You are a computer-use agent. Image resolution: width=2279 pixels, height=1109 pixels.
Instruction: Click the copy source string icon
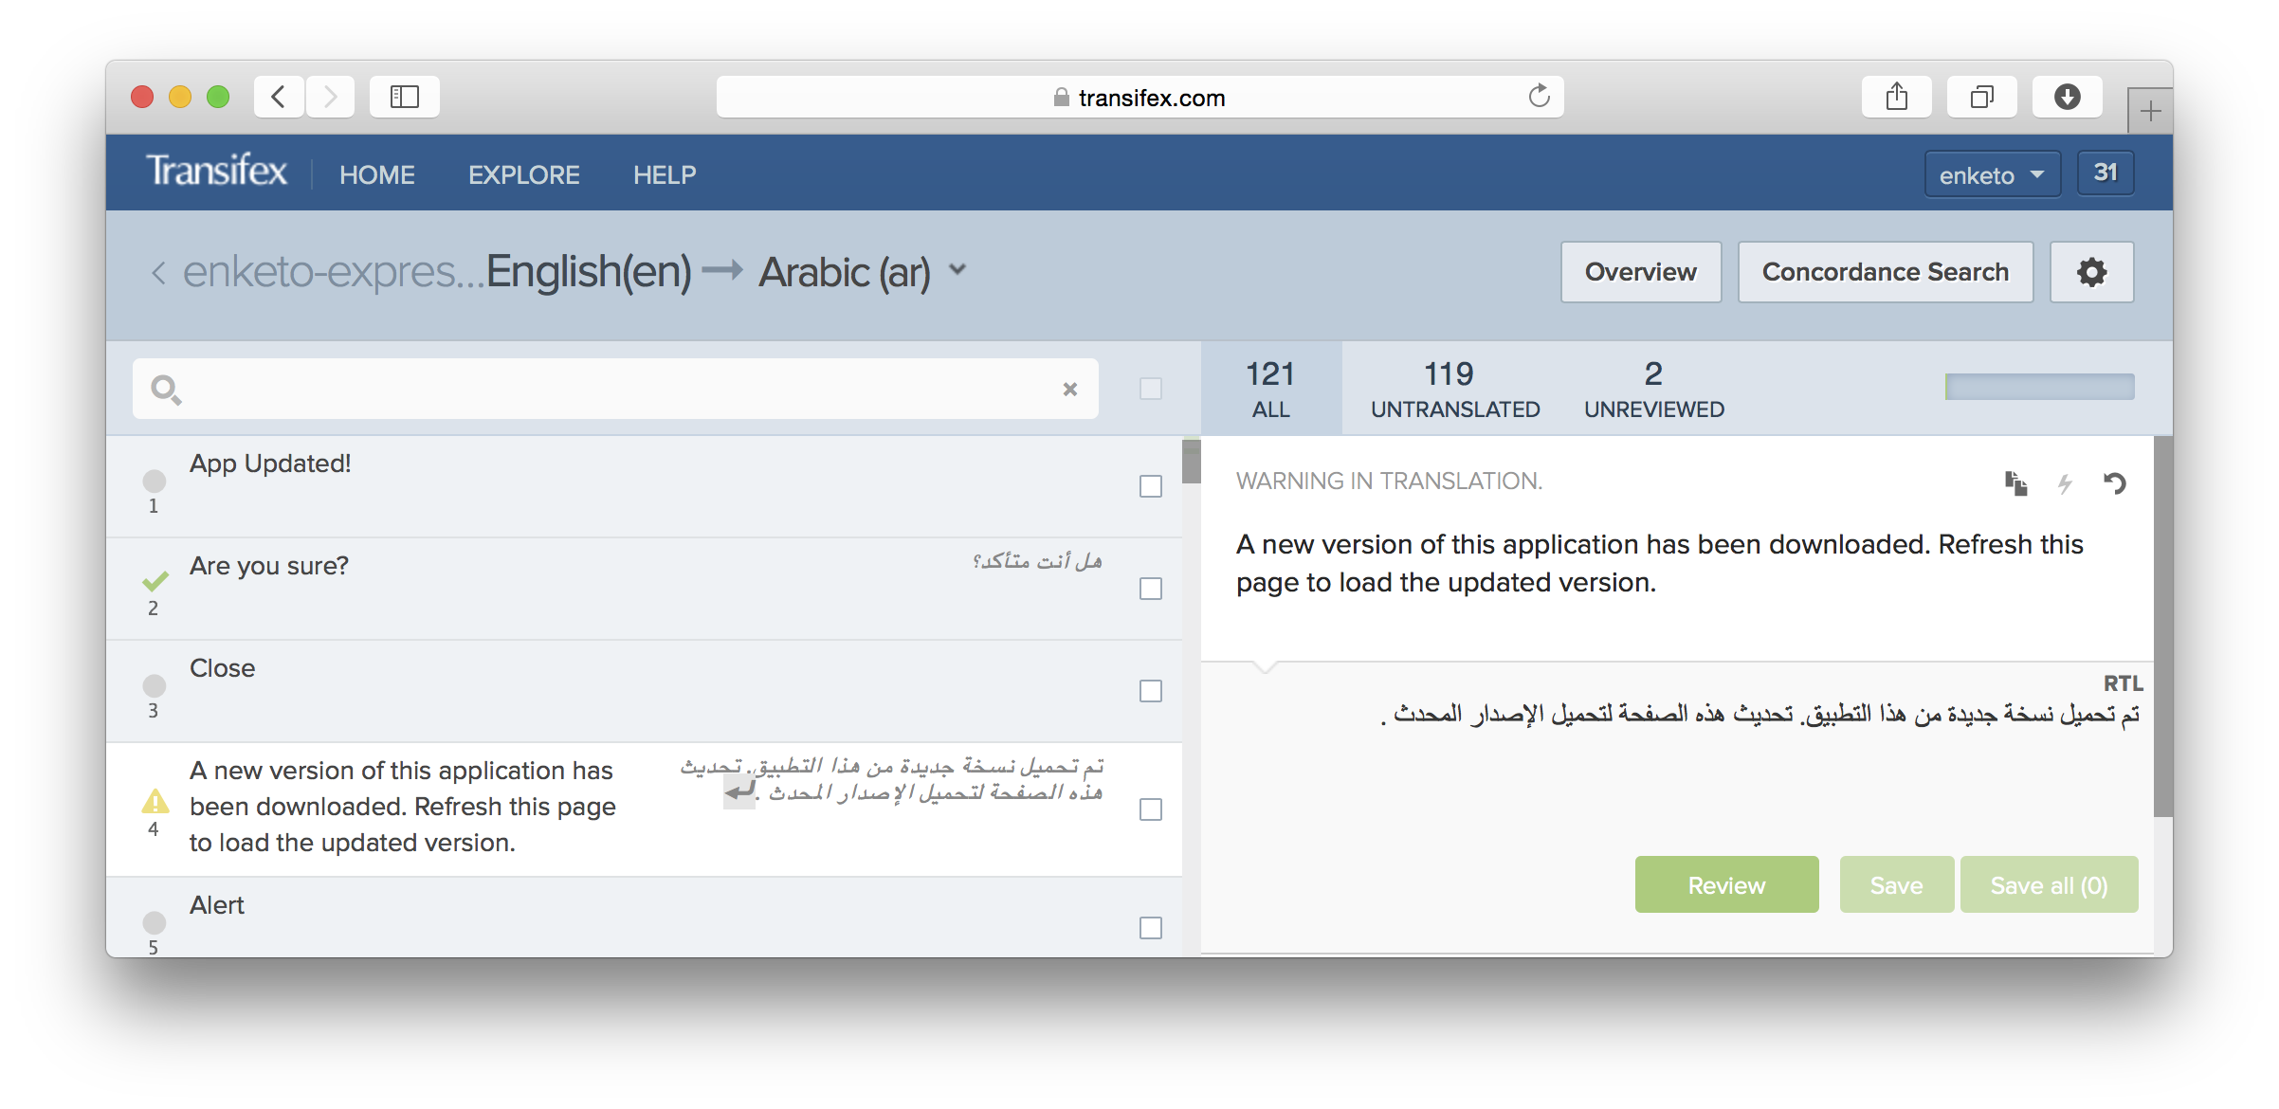click(2015, 483)
